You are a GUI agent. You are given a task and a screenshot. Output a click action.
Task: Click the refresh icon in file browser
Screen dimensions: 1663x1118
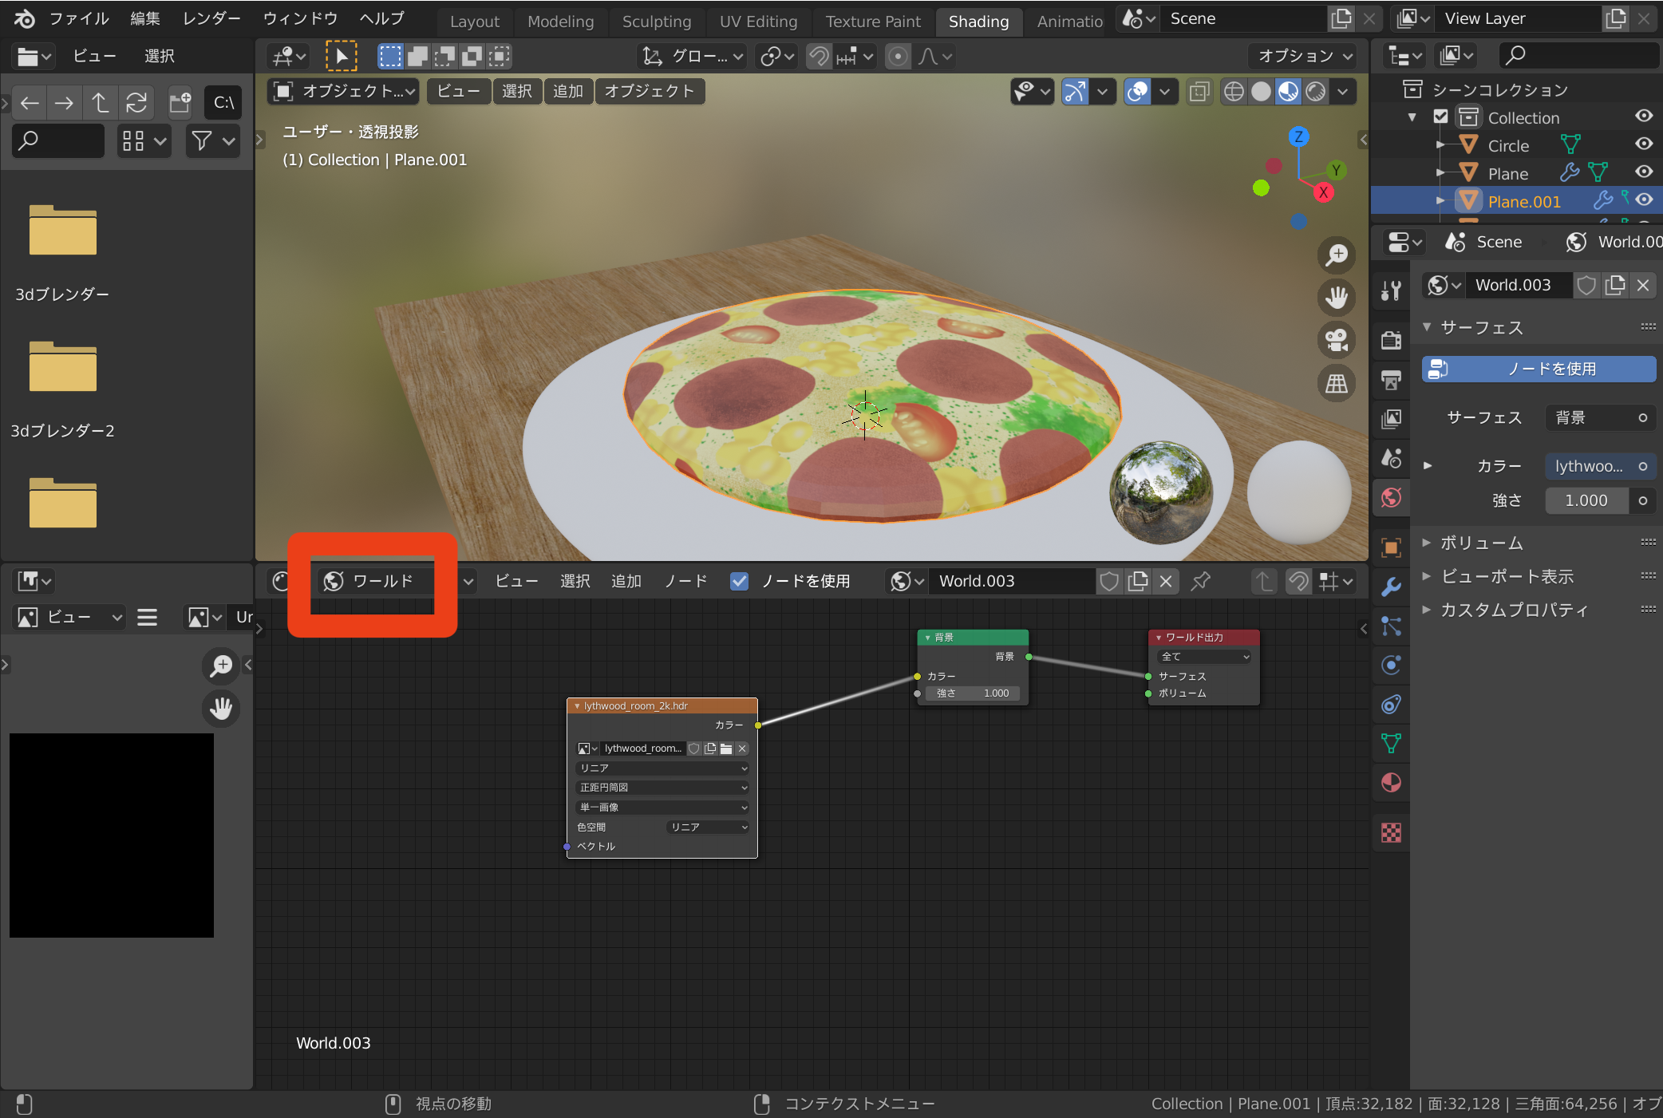(x=136, y=102)
